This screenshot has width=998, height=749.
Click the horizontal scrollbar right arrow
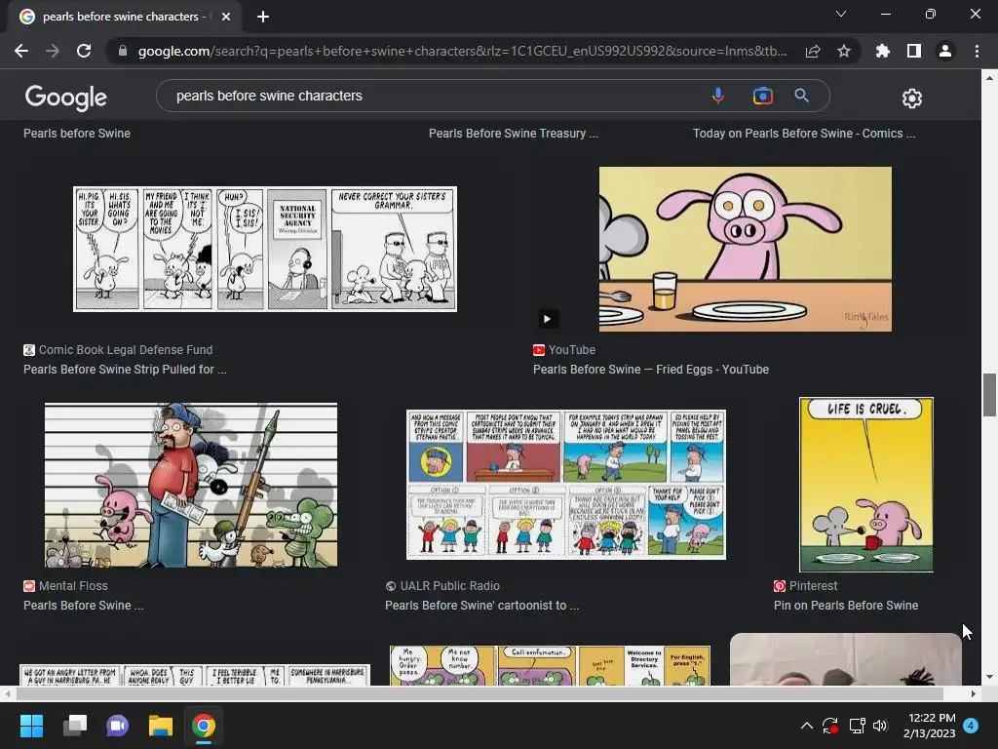click(x=974, y=693)
